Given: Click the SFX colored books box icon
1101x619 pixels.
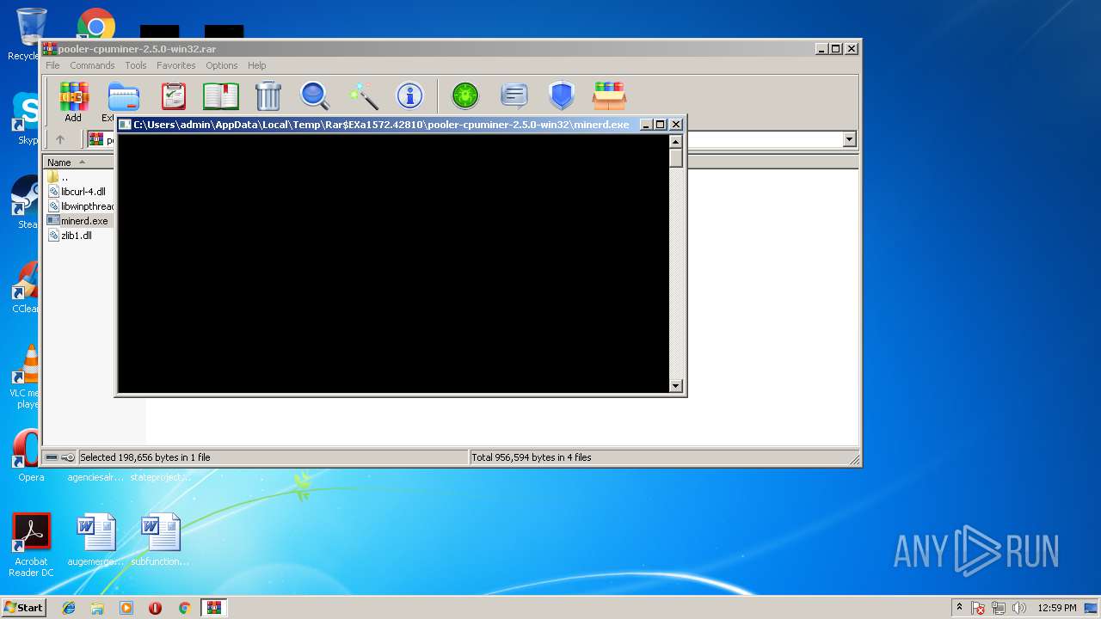Looking at the screenshot, I should tap(609, 95).
